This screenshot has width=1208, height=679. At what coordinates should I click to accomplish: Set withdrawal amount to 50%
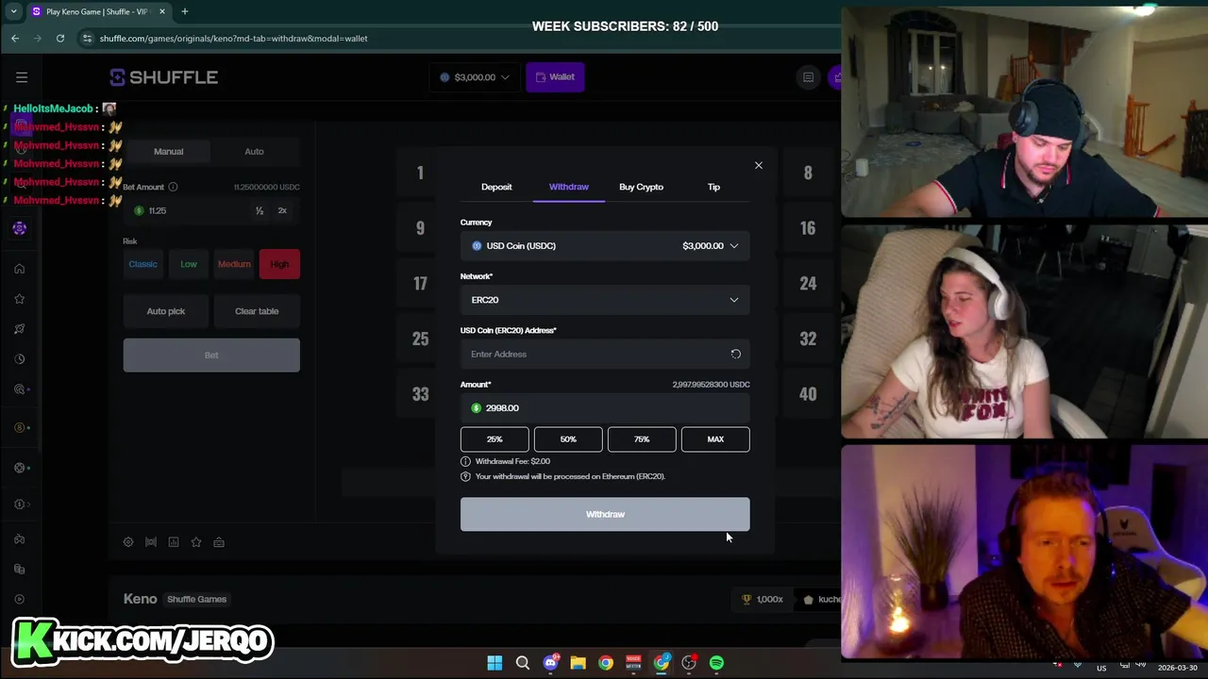click(568, 439)
